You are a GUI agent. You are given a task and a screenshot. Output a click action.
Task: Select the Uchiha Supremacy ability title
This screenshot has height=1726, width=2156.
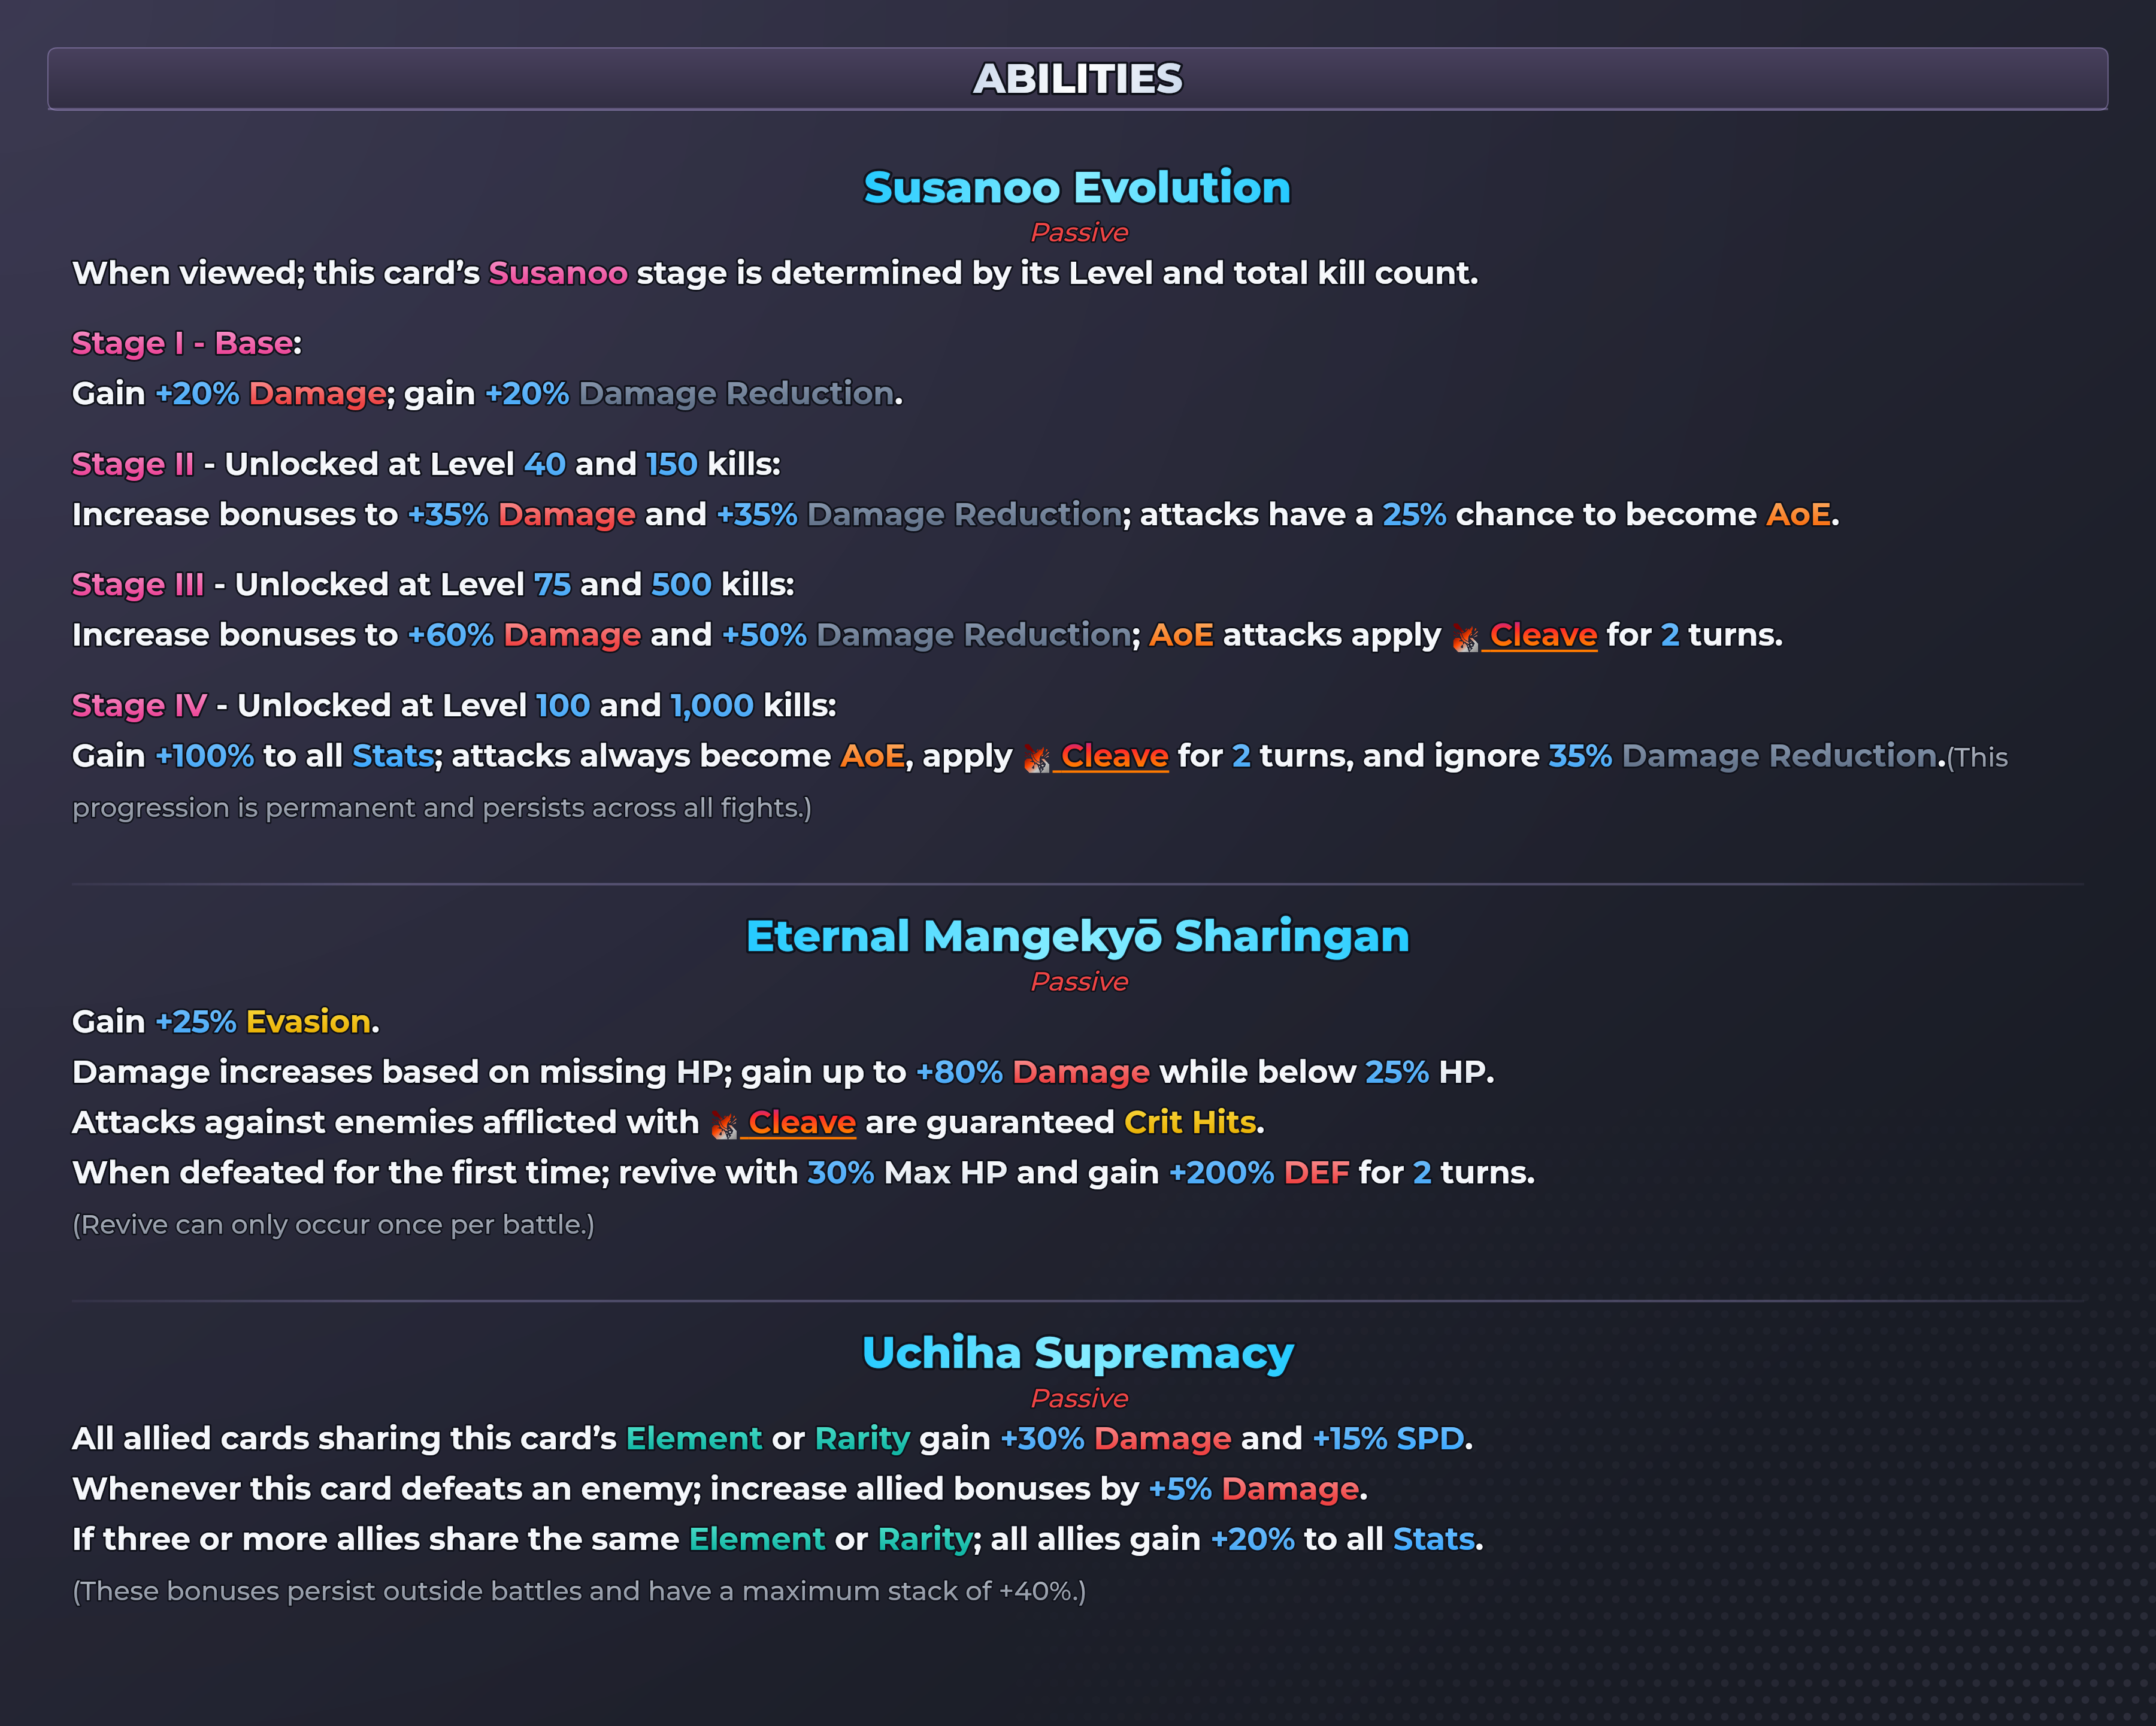1077,1353
